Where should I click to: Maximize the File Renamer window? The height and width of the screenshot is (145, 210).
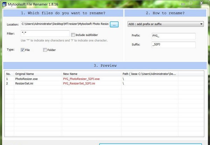click(x=190, y=2)
